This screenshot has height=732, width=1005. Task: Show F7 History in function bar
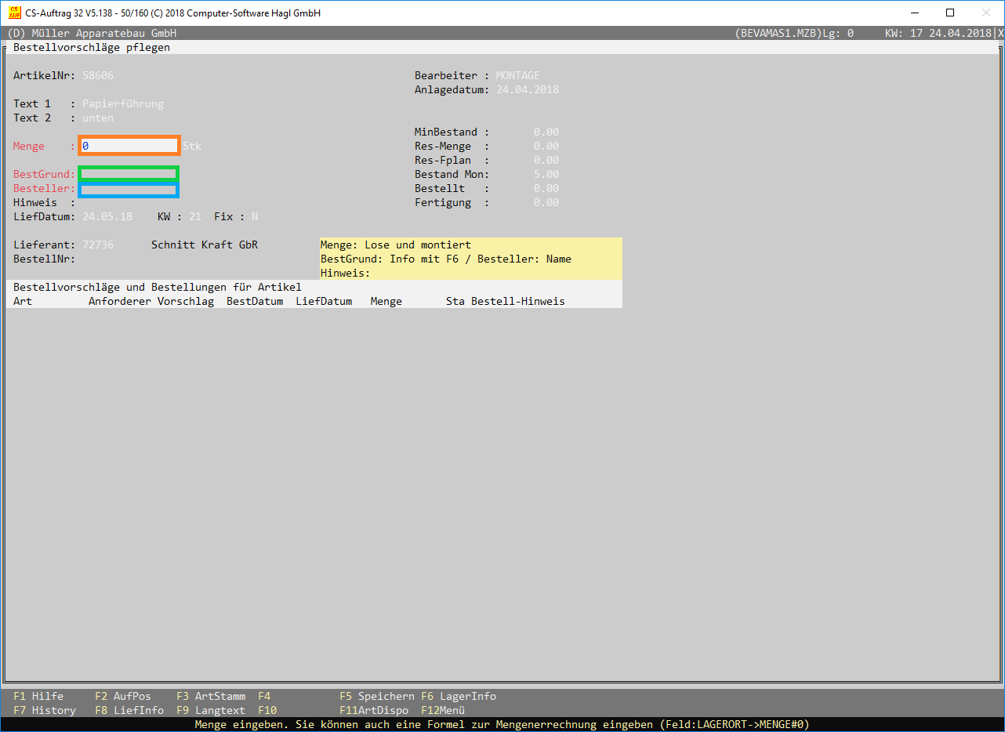45,710
